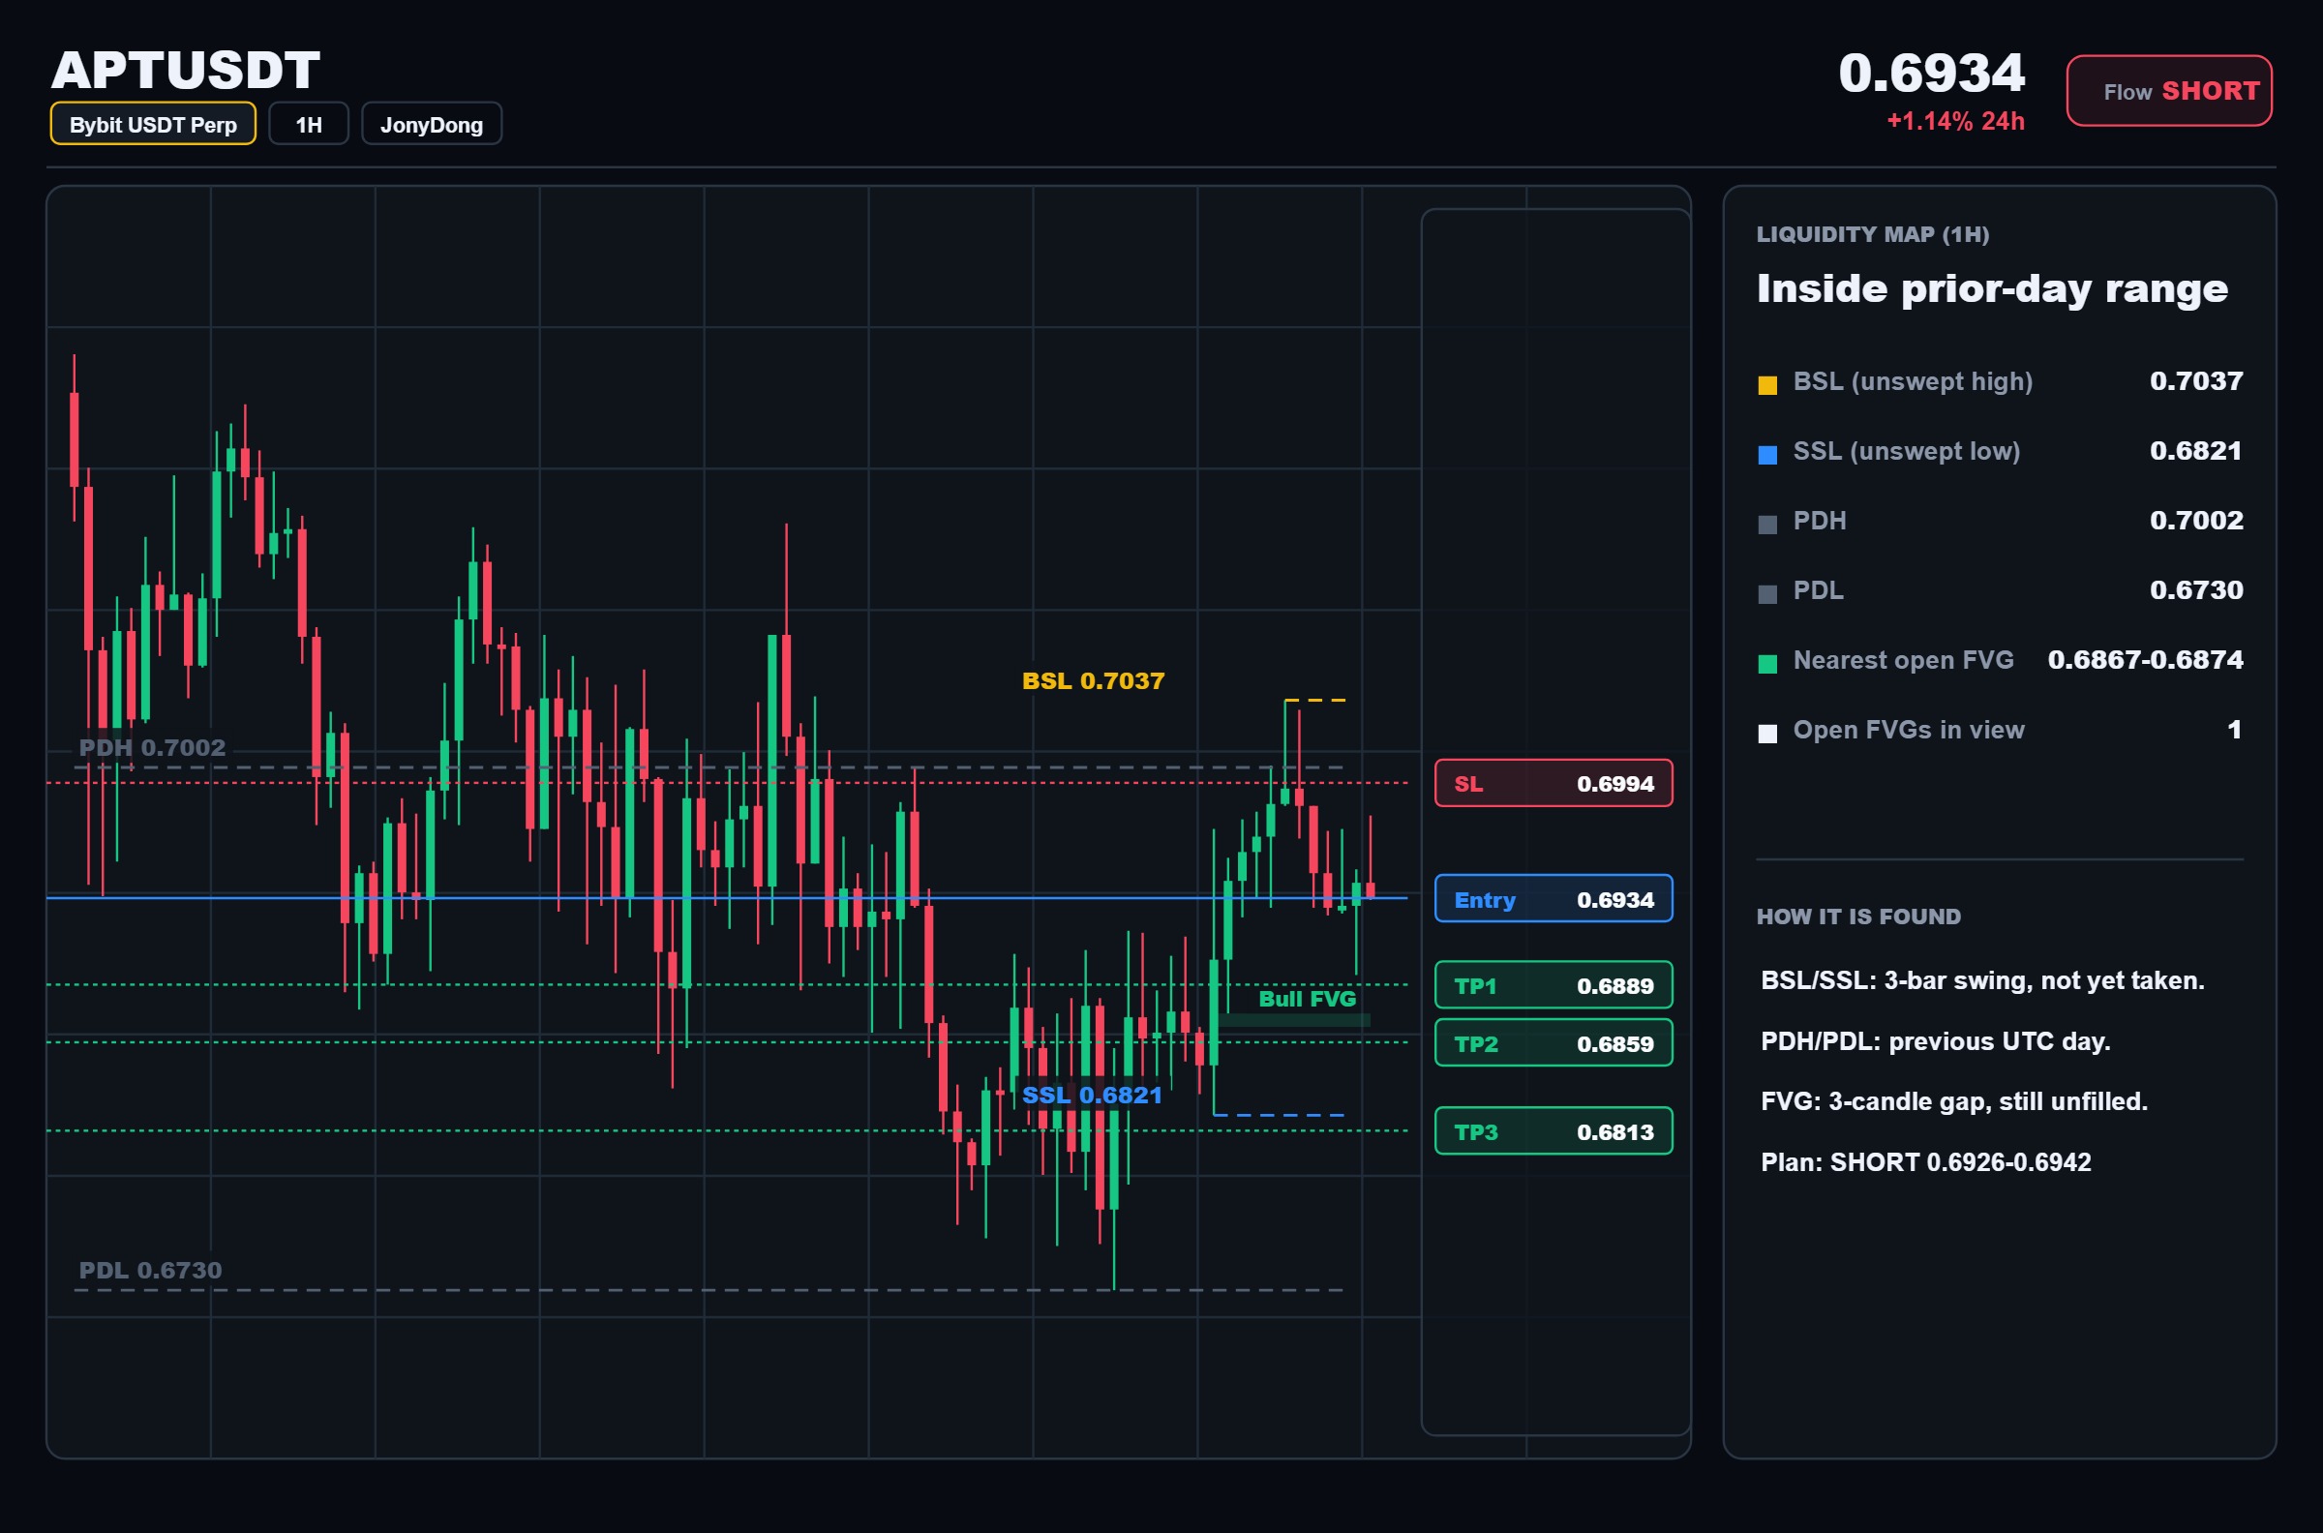This screenshot has width=2323, height=1533.
Task: Select the 1H timeframe chip
Action: click(x=309, y=124)
